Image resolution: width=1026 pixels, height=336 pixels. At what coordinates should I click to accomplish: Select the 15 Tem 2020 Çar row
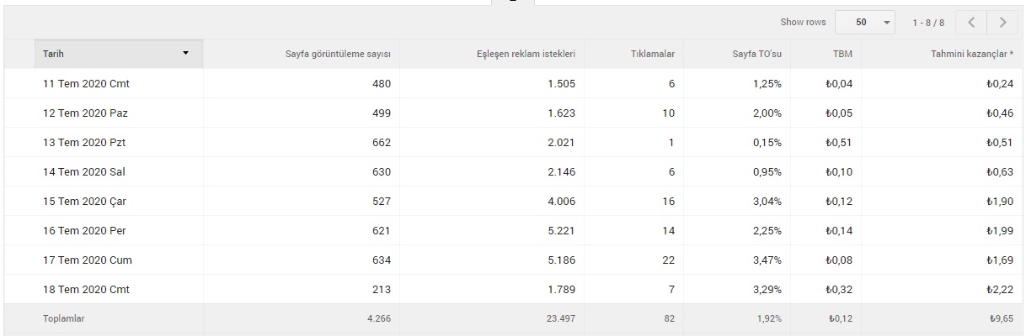point(513,202)
